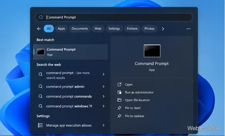Search web for 'command prompt admin'
The image size is (225, 136).
(65, 87)
